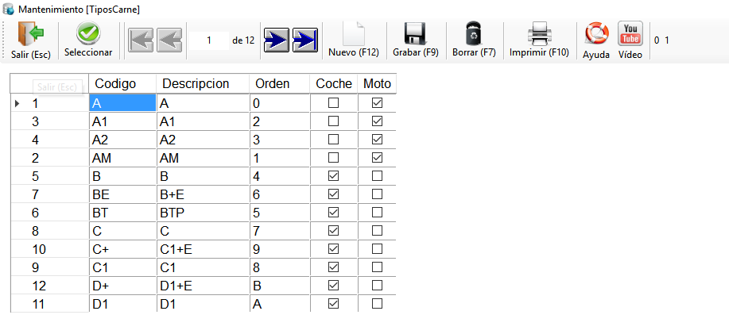729x334 pixels.
Task: Click Orden cell with value B
Action: point(279,285)
